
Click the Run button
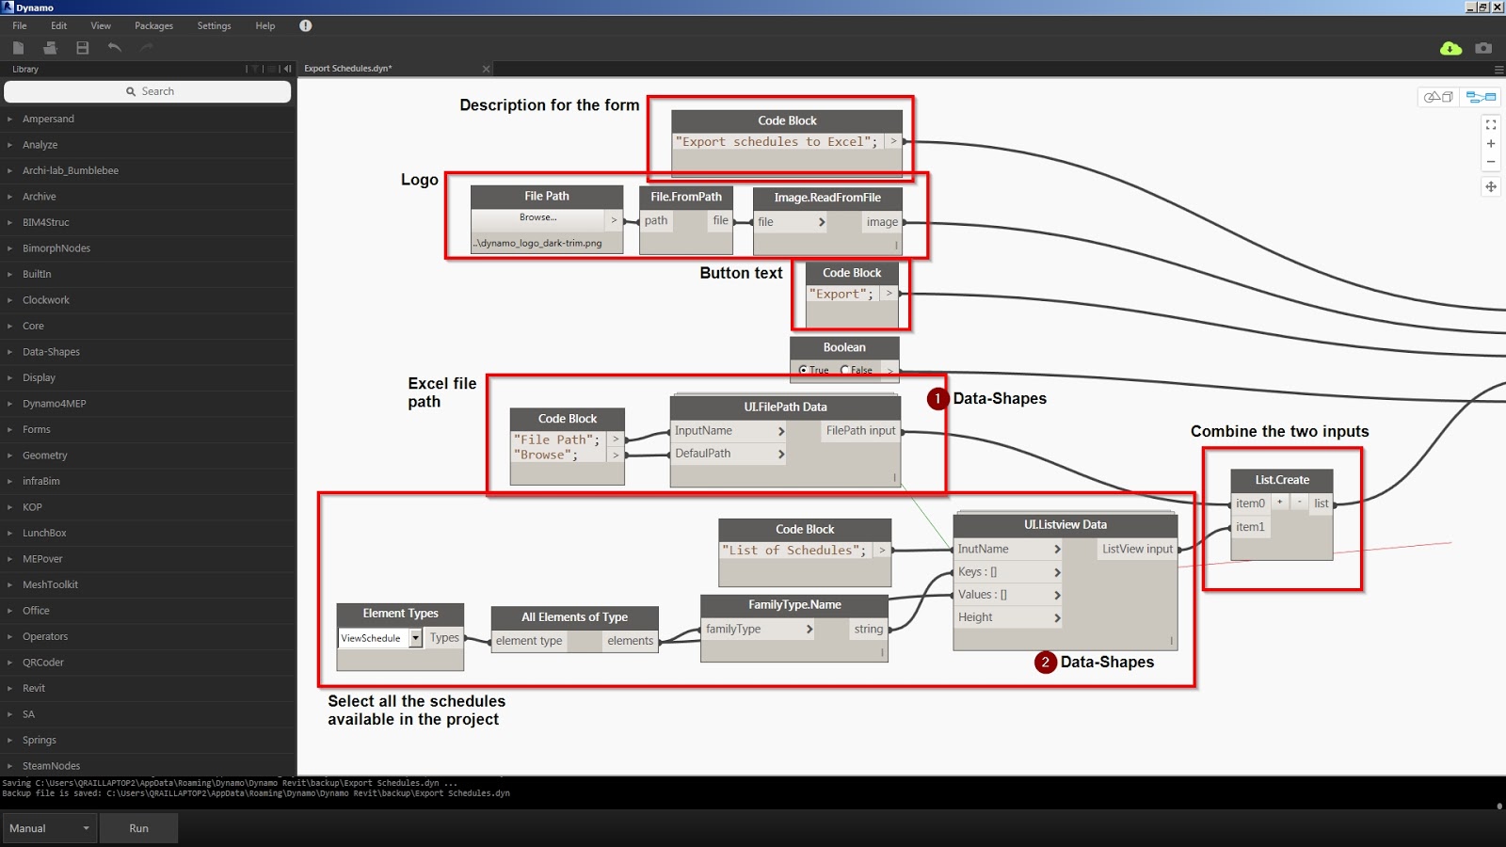[138, 828]
